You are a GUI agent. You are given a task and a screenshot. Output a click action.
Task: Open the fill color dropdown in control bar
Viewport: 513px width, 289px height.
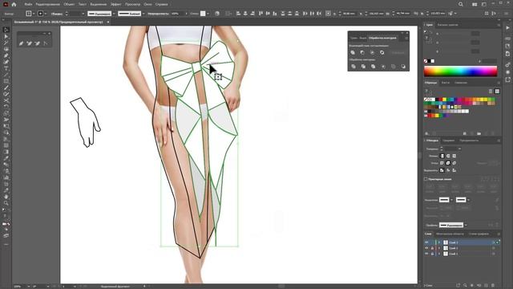34,14
